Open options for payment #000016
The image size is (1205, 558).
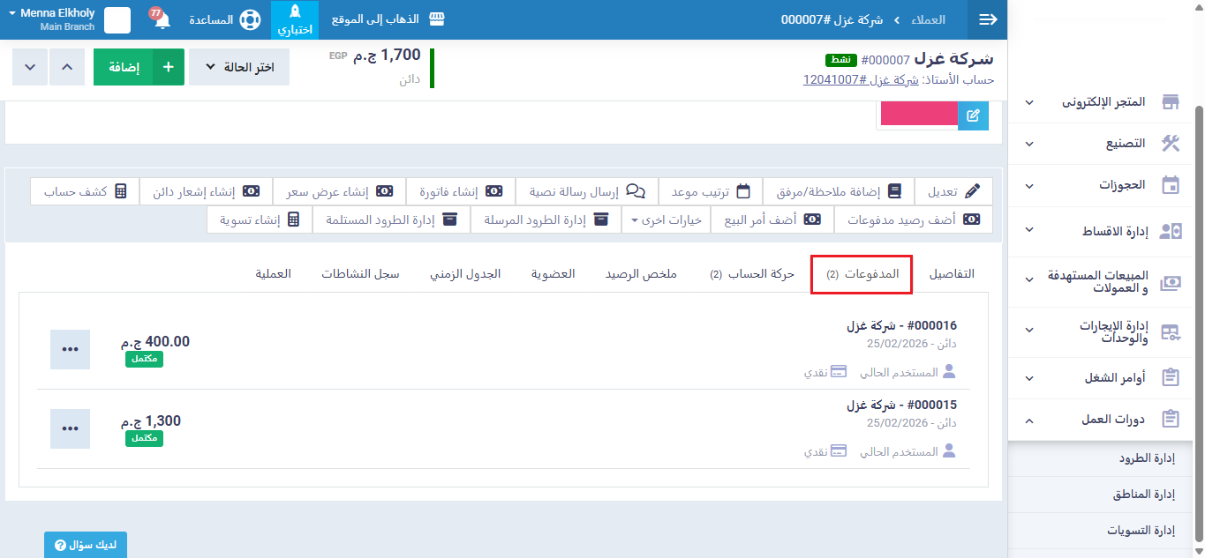70,349
